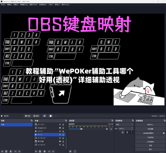This screenshot has width=166, height=153.
Task: Click 开始直播 start streaming button
Action: pos(150,129)
